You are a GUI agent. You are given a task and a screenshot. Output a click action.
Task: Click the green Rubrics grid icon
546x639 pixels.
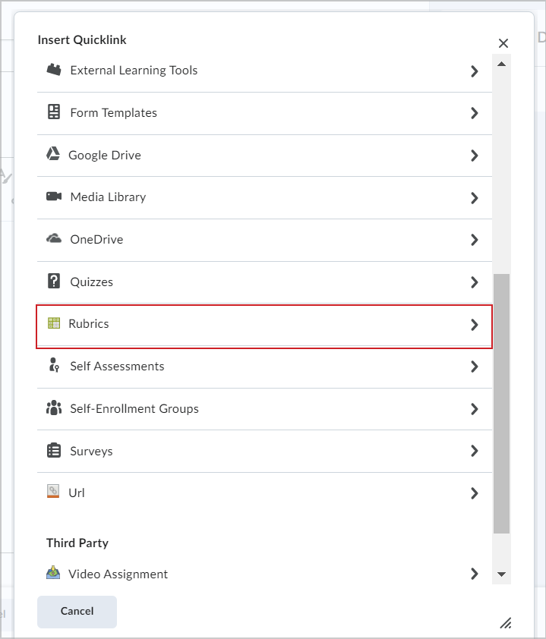(x=54, y=323)
